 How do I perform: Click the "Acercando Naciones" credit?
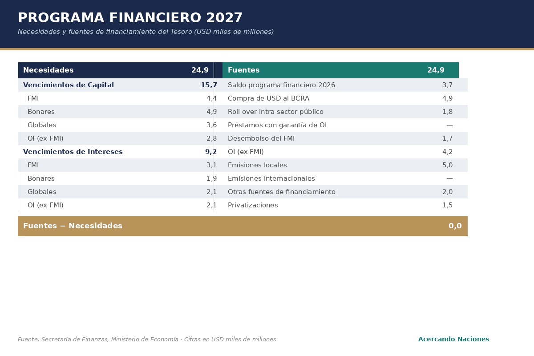coord(453,340)
